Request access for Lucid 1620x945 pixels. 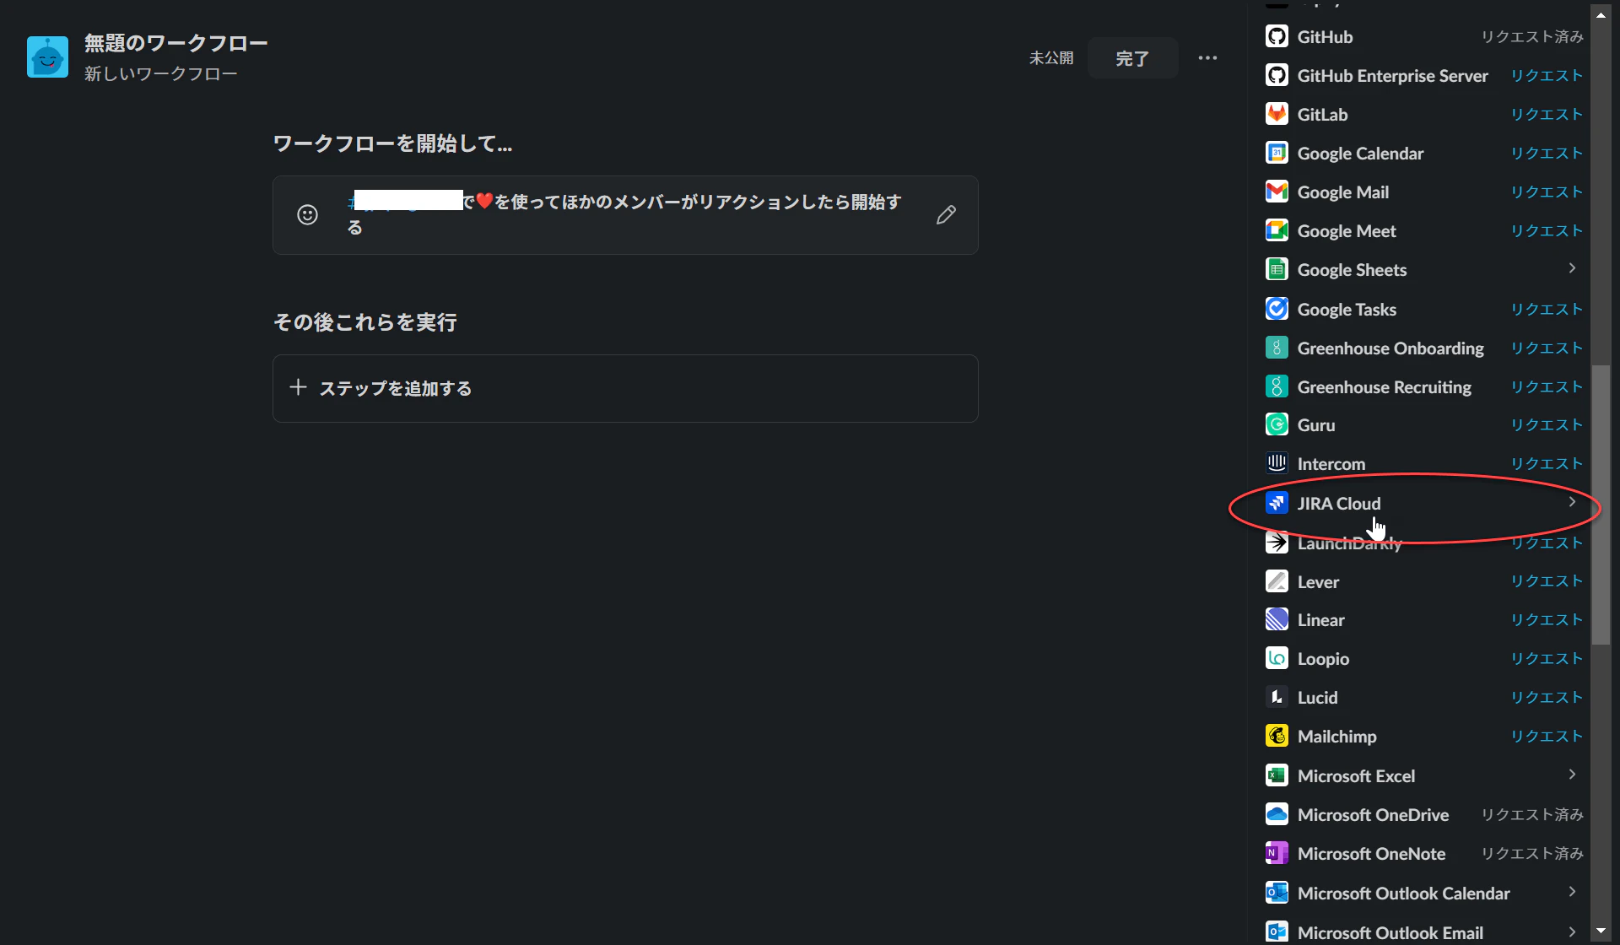tap(1547, 698)
